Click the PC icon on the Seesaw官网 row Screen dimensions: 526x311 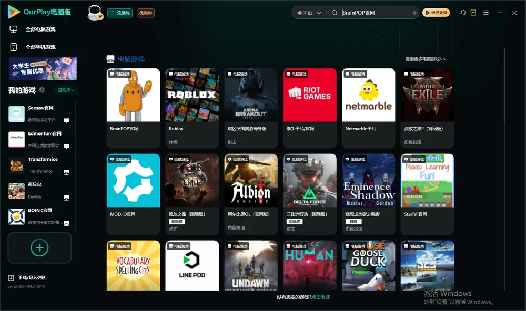66,121
